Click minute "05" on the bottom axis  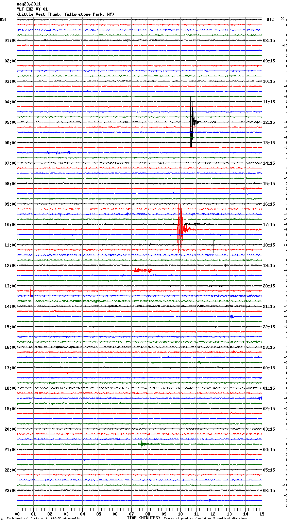click(99, 514)
